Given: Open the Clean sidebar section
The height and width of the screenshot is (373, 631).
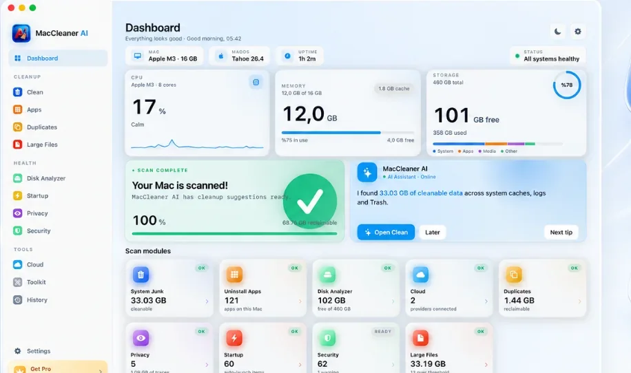Looking at the screenshot, I should (58, 92).
